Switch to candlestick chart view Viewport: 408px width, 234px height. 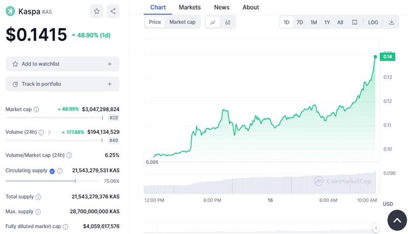[227, 22]
